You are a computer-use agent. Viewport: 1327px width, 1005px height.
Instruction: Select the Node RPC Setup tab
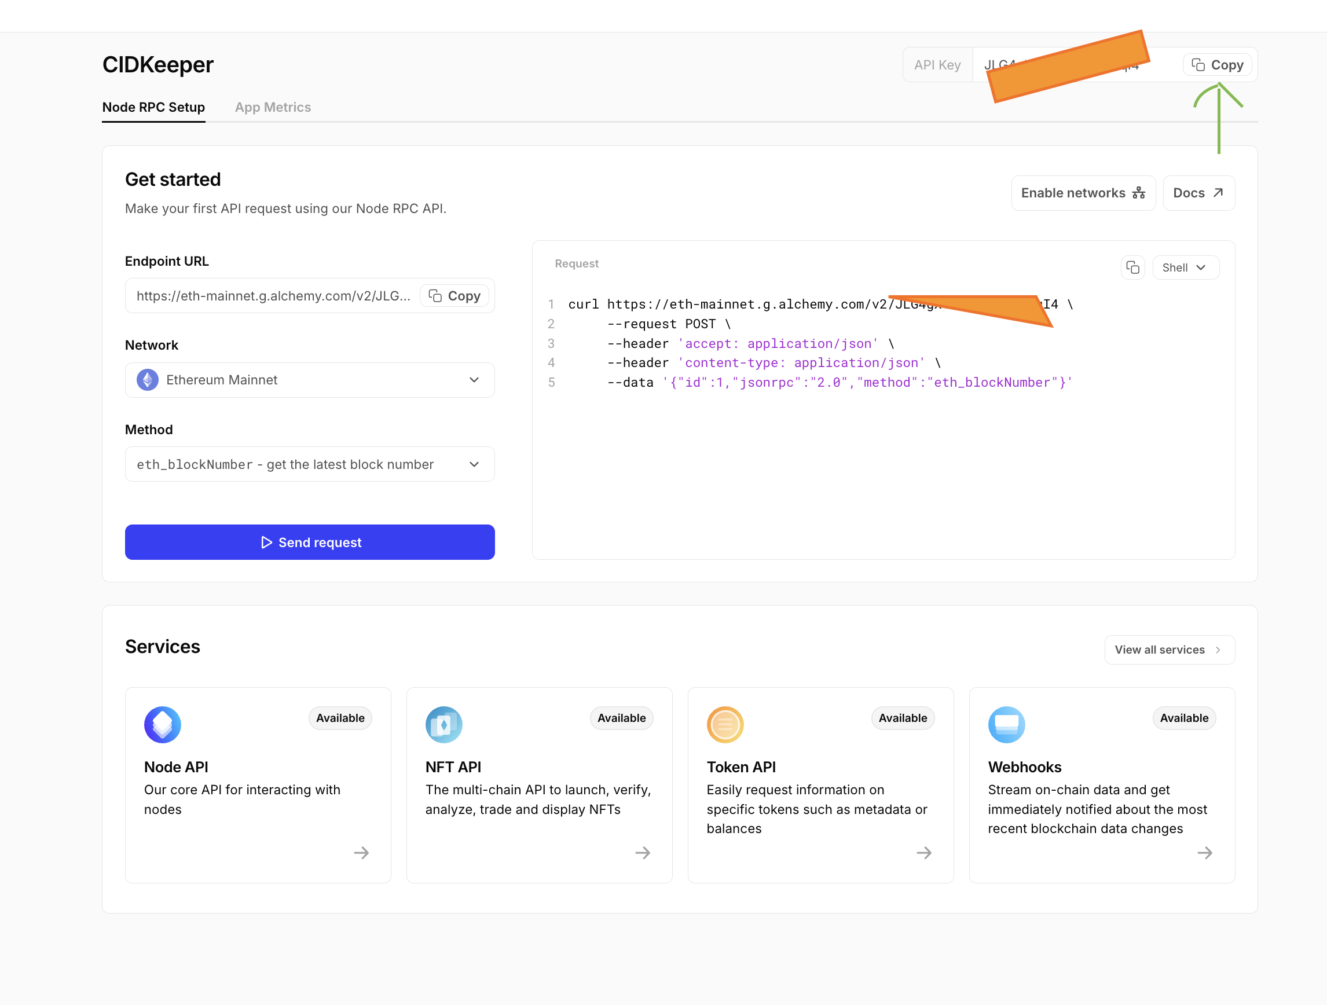point(153,107)
